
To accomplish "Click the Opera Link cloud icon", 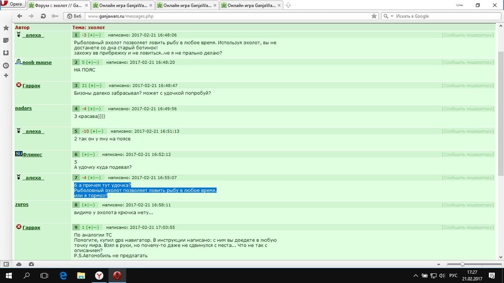I will 18,264.
